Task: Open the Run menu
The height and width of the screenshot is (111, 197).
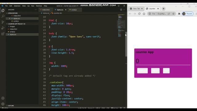Action: pos(33,6)
